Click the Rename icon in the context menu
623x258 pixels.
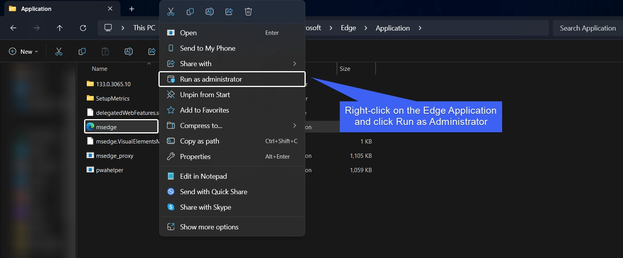pyautogui.click(x=210, y=12)
